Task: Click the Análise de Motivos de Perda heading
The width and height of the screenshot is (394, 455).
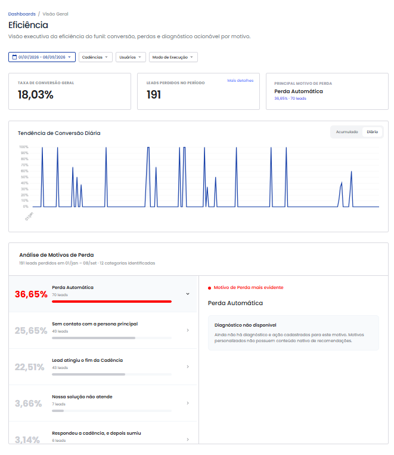Action: coord(57,255)
